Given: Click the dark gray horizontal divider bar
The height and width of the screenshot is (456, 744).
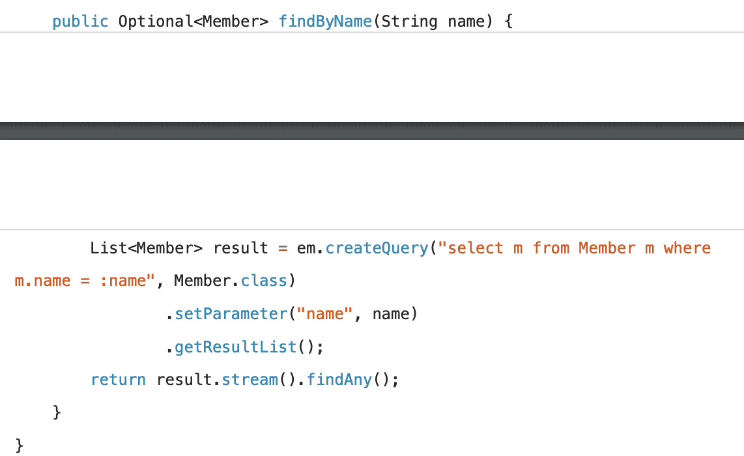Looking at the screenshot, I should 372,130.
